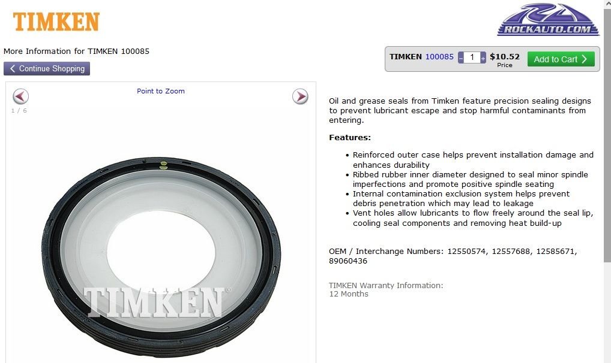Click the back chevron in Continue Shopping
This screenshot has width=611, height=363.
click(13, 68)
